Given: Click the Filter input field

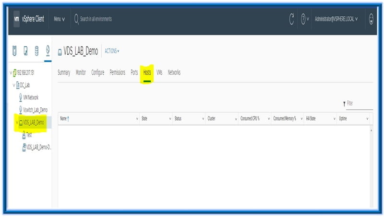Looking at the screenshot, I should point(359,103).
